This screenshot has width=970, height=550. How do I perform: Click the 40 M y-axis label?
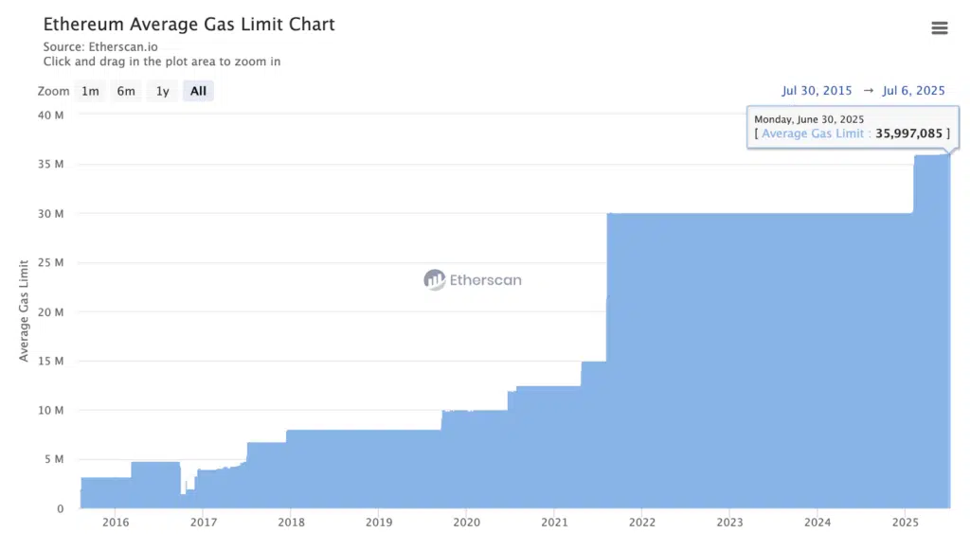(49, 115)
